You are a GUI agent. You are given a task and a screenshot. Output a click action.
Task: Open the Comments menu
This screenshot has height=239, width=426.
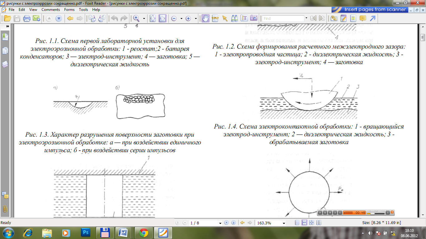pos(51,10)
